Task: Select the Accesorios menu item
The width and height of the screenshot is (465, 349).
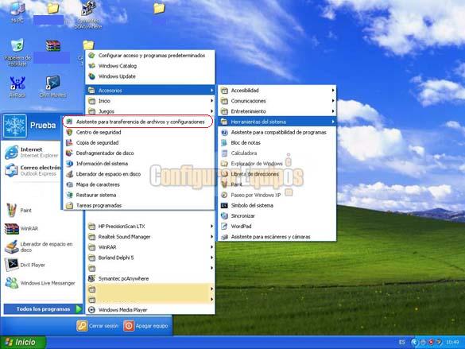Action: click(150, 90)
